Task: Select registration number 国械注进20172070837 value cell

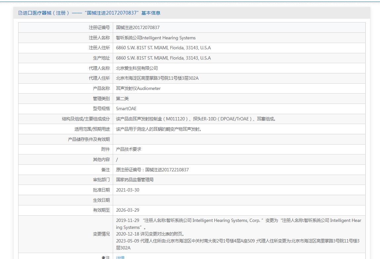Action: 138,28
